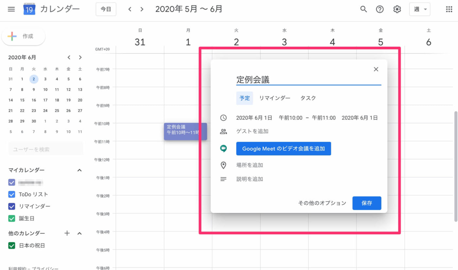Select 21 in the mini calendar
The image size is (458, 270).
coord(11,111)
